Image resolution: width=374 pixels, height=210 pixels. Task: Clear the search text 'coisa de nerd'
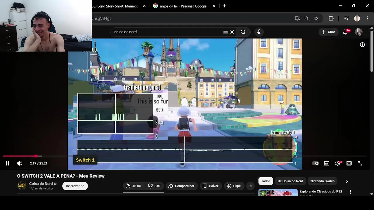pos(232,32)
